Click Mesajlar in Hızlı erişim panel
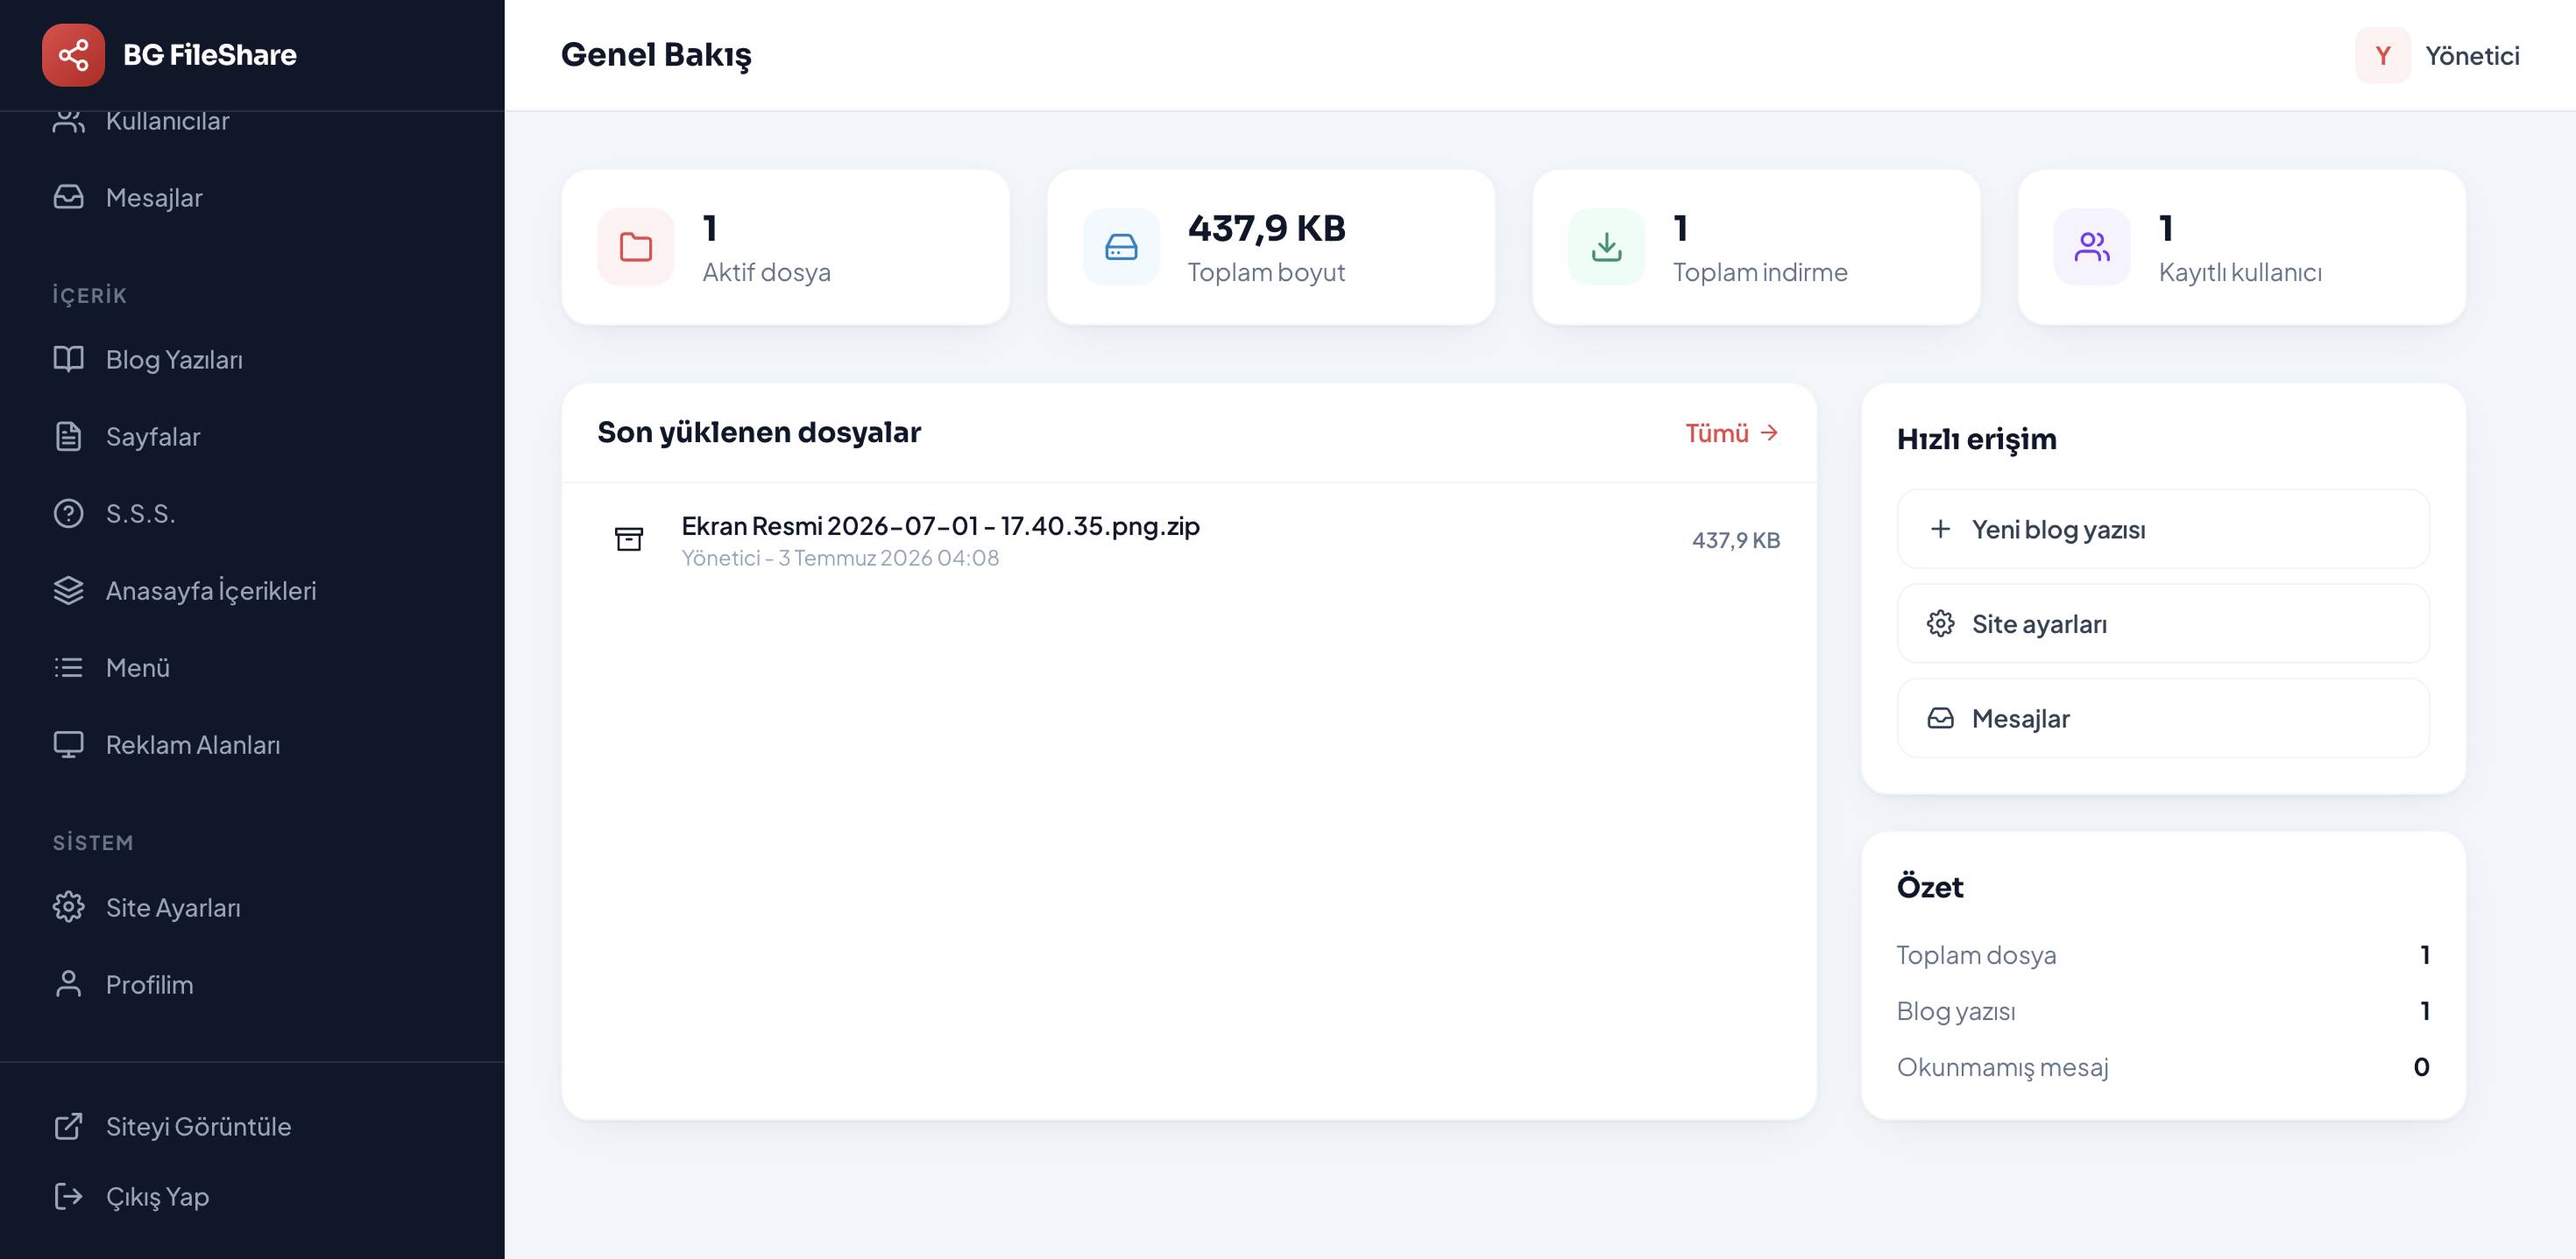2576x1259 pixels. tap(2163, 719)
